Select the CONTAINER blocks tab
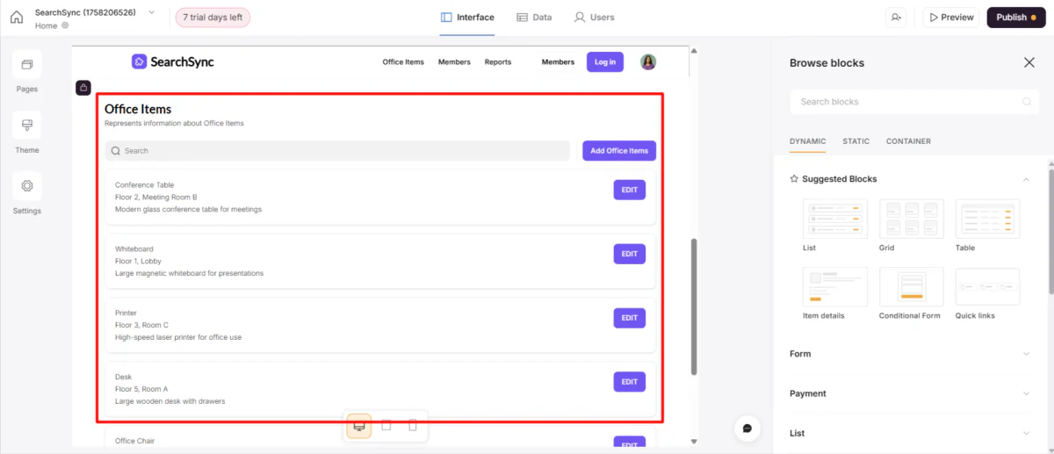Viewport: 1054px width, 454px height. tap(908, 141)
